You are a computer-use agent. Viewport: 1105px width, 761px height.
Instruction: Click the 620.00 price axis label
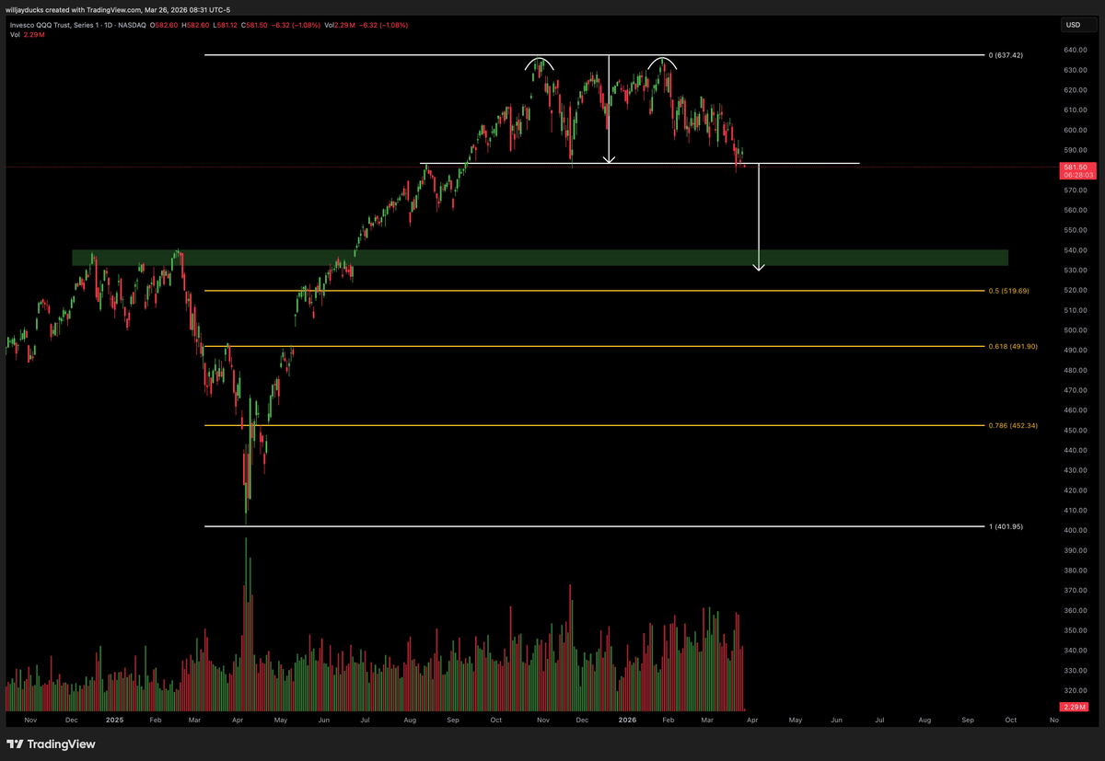(x=1074, y=90)
